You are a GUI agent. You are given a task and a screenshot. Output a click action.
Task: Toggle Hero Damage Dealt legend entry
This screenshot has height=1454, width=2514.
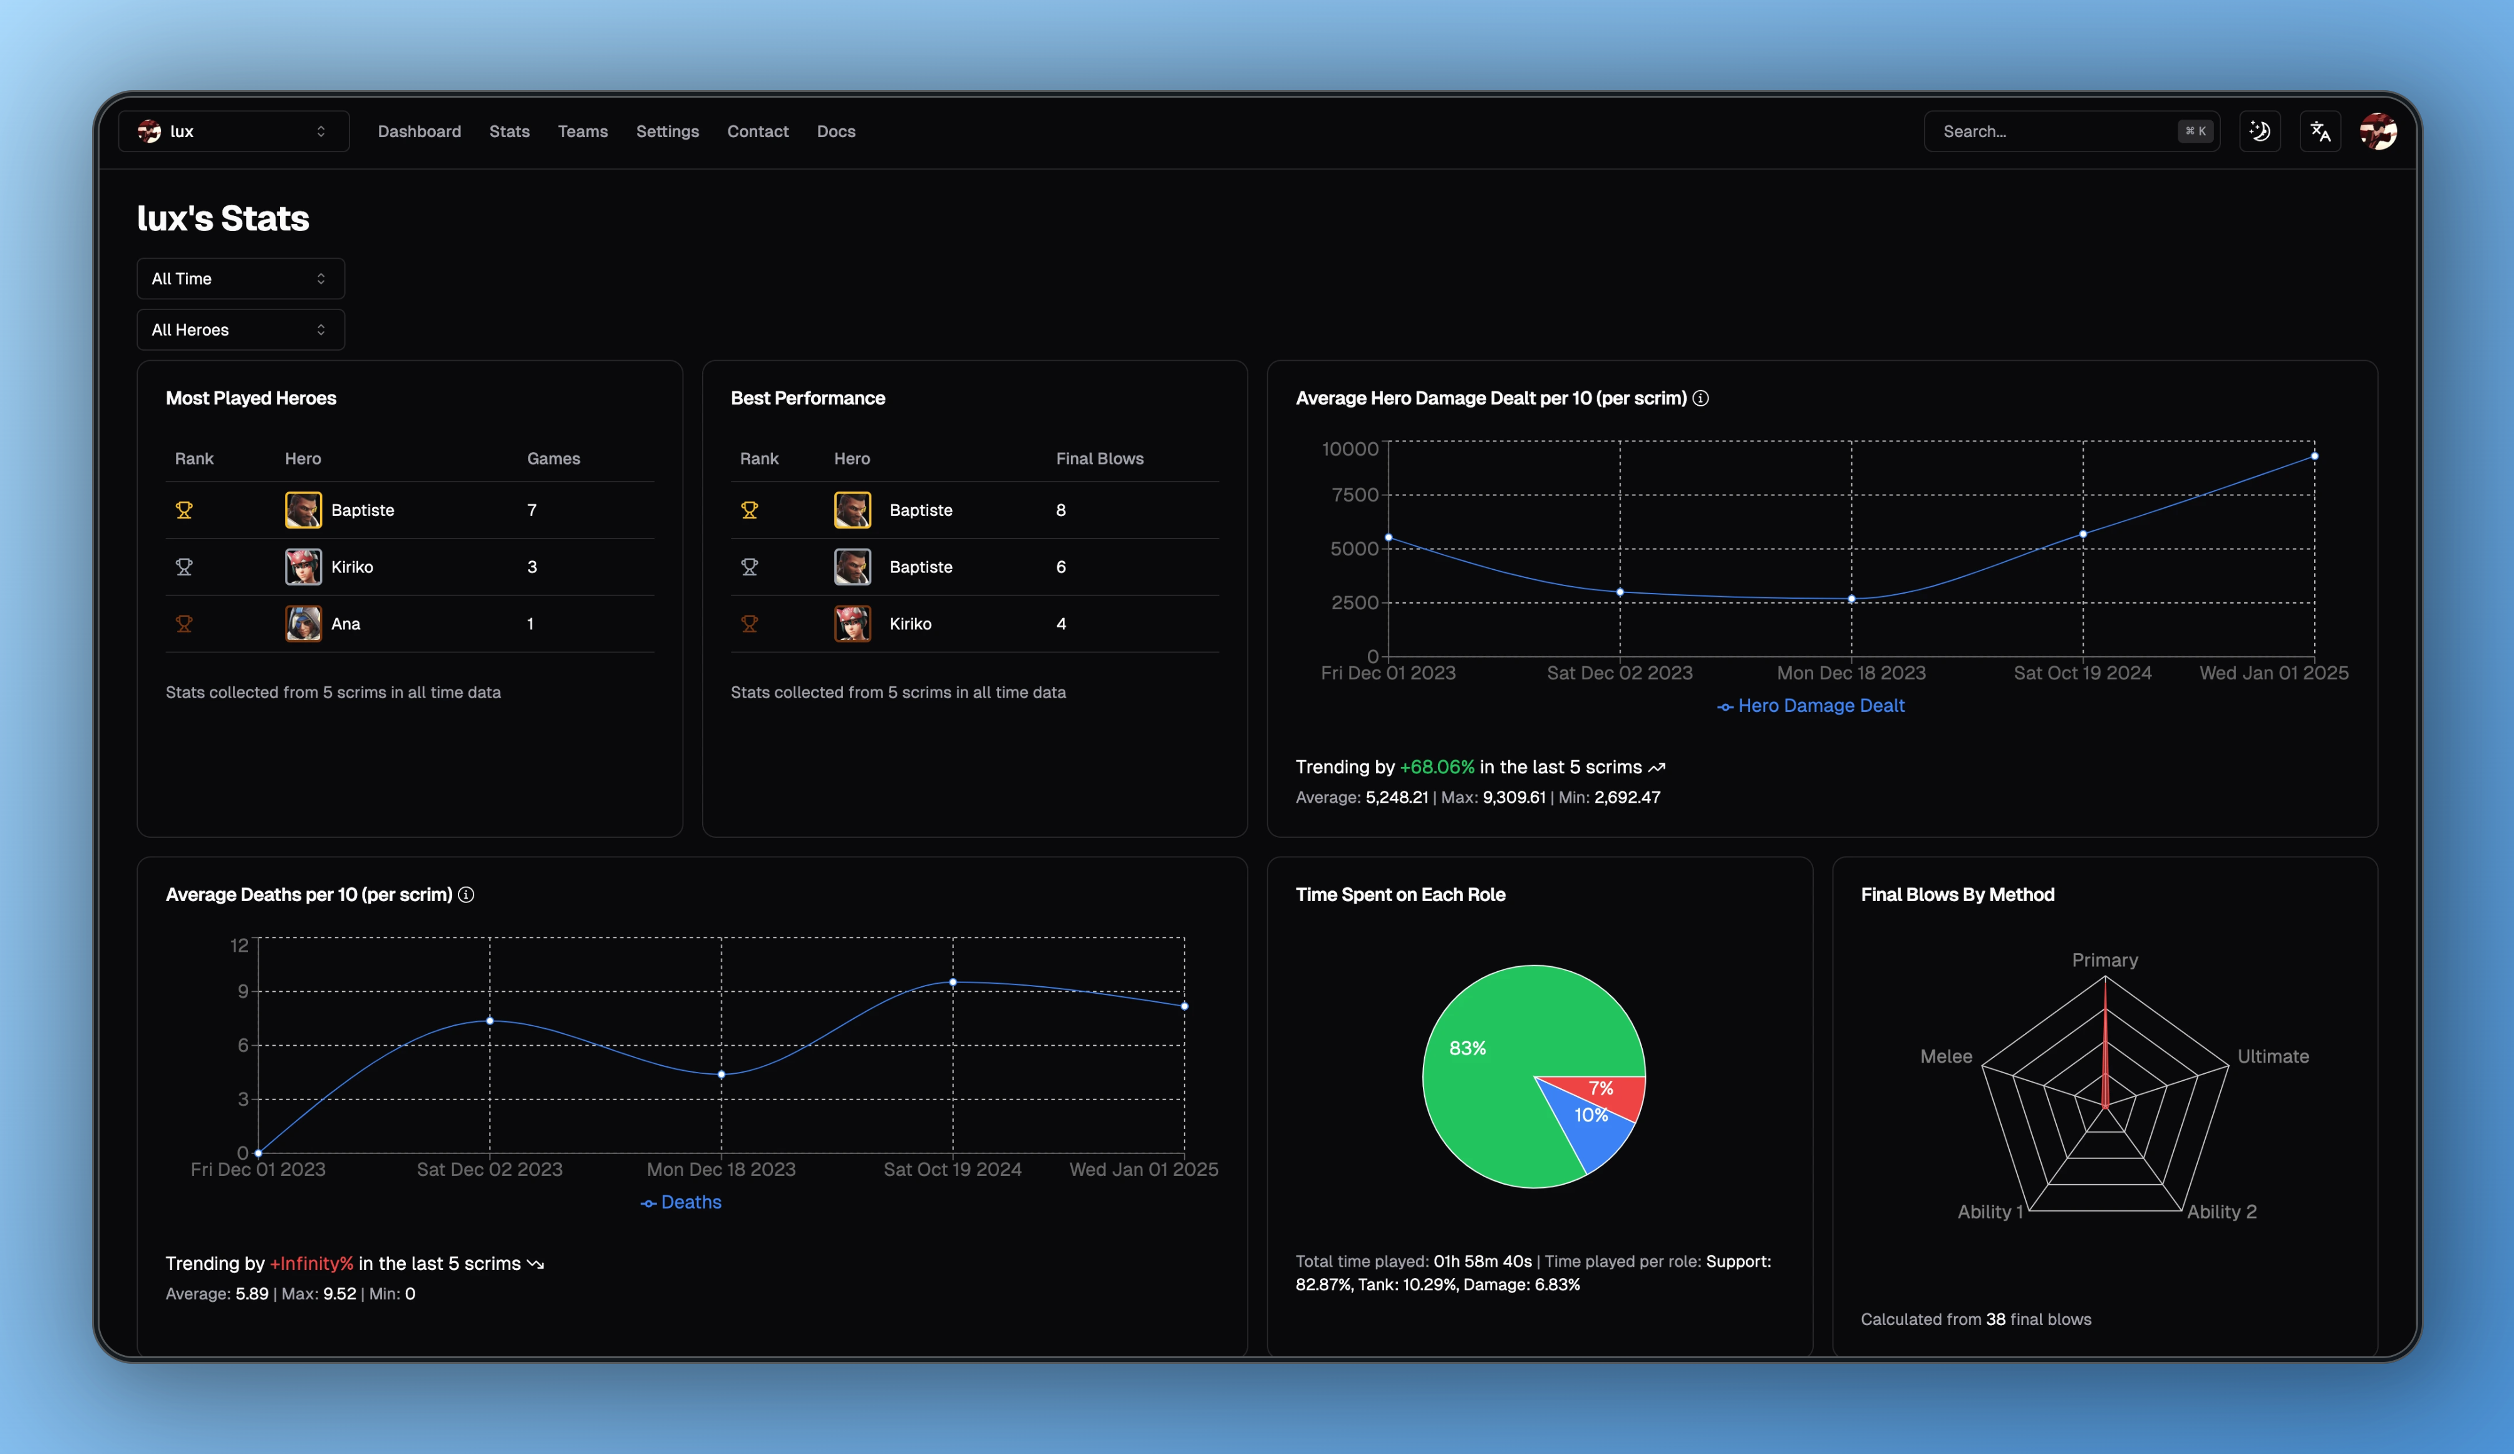[x=1811, y=706]
